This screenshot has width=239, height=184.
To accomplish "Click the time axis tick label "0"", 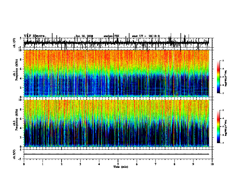I will 24,164.
